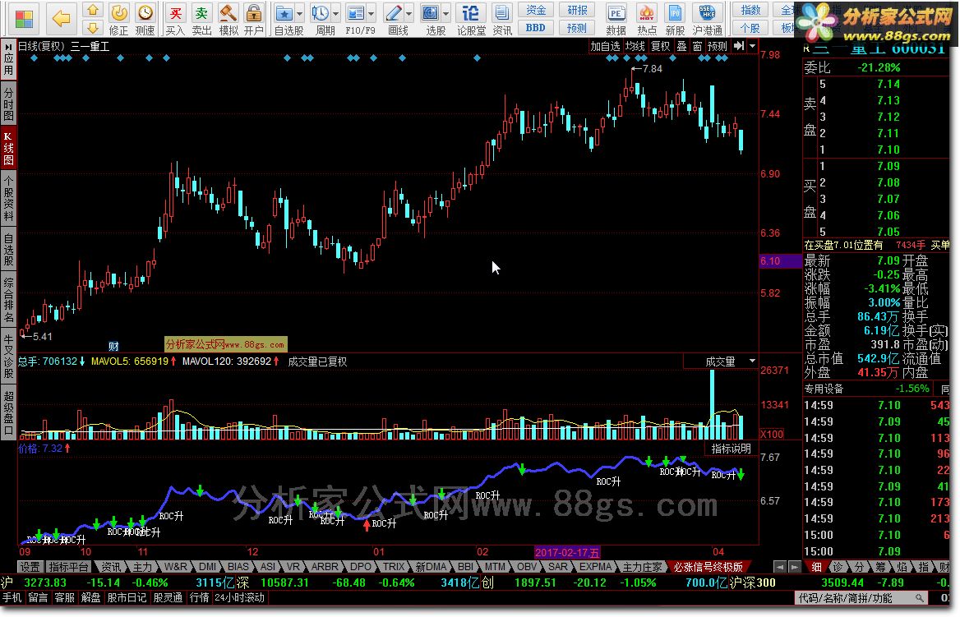Select the 必涨信号终极版 indicator tab

[x=708, y=567]
